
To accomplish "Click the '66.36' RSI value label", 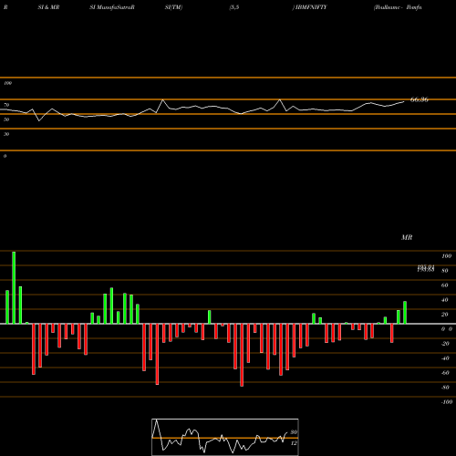I will (420, 99).
